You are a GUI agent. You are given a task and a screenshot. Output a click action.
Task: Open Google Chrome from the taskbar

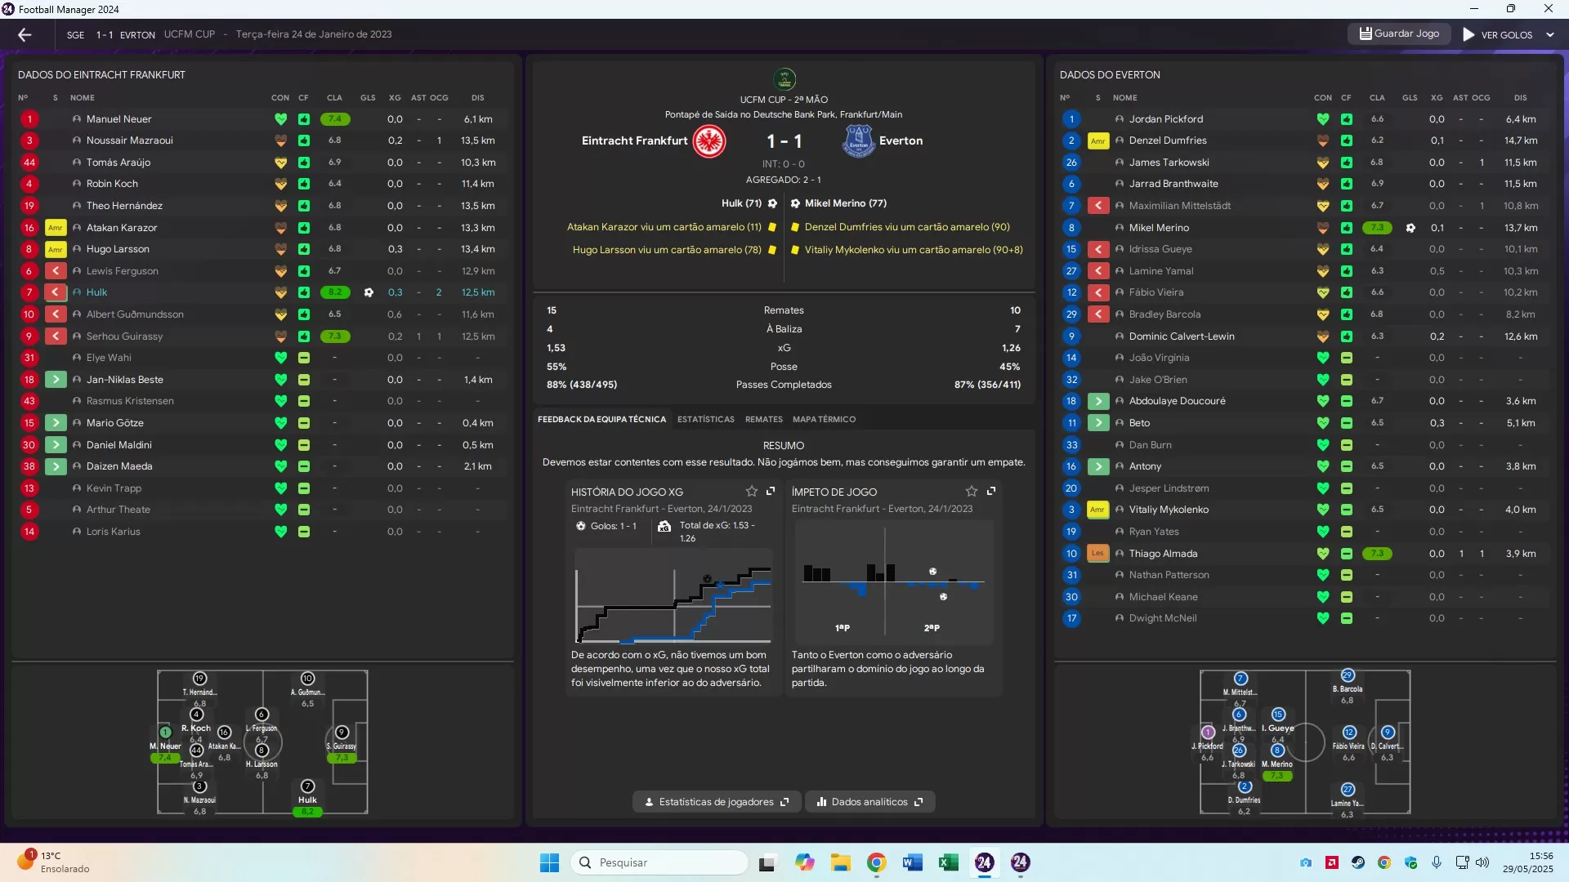[876, 862]
